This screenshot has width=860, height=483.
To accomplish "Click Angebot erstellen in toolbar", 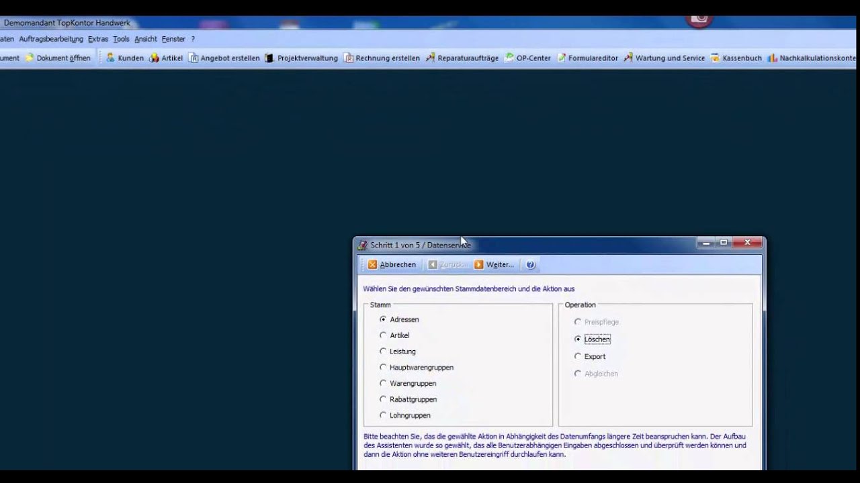I will click(224, 58).
